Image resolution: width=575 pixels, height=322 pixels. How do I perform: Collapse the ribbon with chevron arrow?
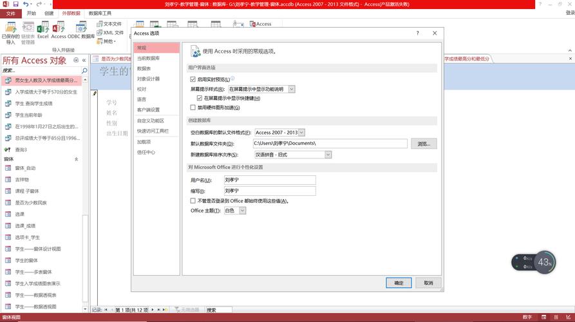(570, 51)
